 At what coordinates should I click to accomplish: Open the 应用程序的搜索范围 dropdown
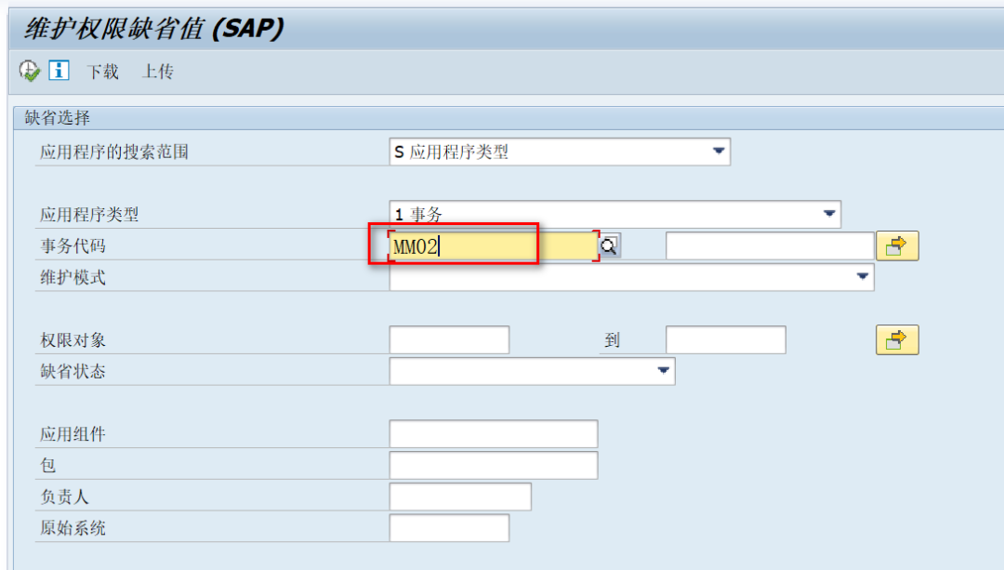point(560,152)
